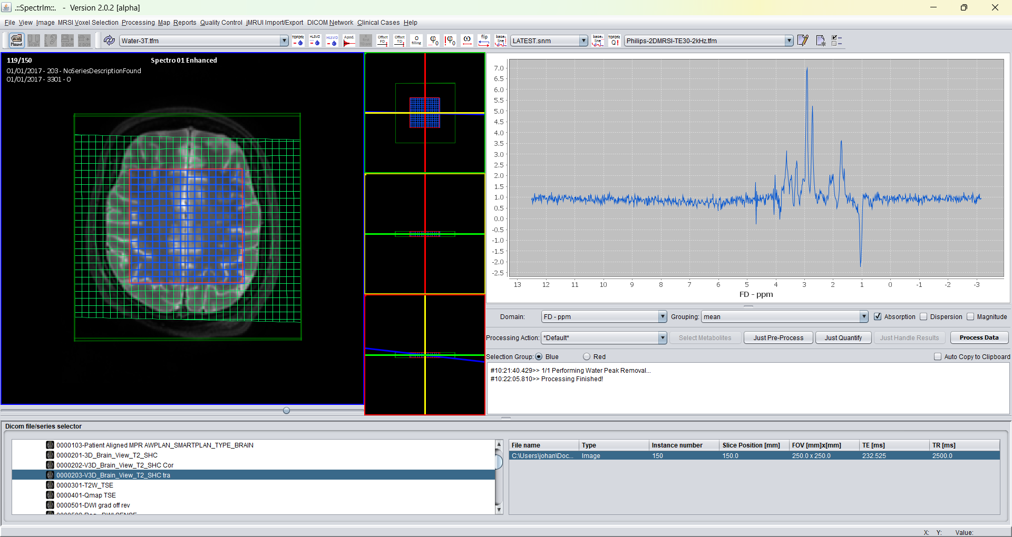1012x537 pixels.
Task: Open the Domain FD - ppm dropdown
Action: click(663, 316)
